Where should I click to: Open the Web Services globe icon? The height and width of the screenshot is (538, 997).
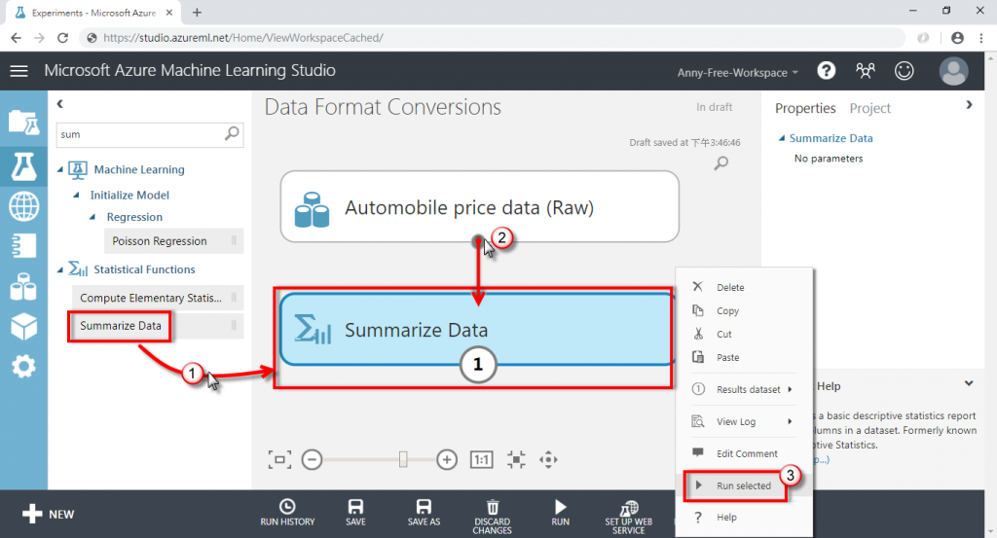pyautogui.click(x=23, y=206)
